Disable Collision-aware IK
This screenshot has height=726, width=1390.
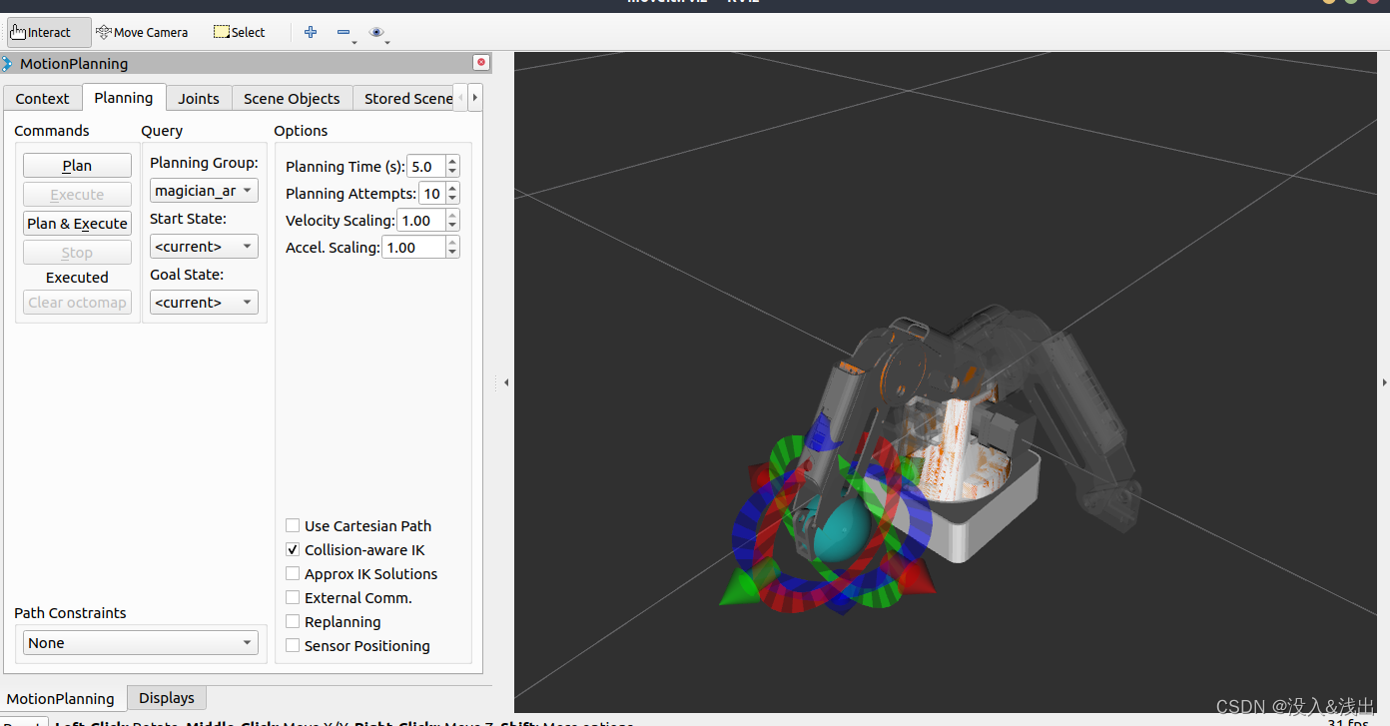293,549
